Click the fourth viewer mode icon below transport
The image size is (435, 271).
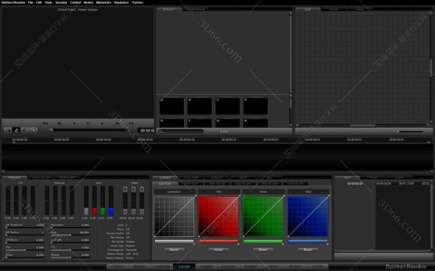click(x=34, y=130)
